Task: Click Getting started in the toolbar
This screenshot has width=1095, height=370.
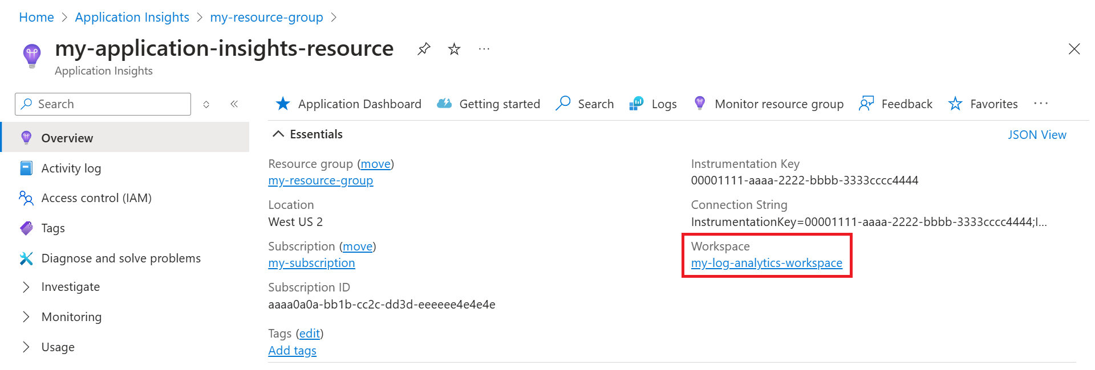Action: [488, 104]
